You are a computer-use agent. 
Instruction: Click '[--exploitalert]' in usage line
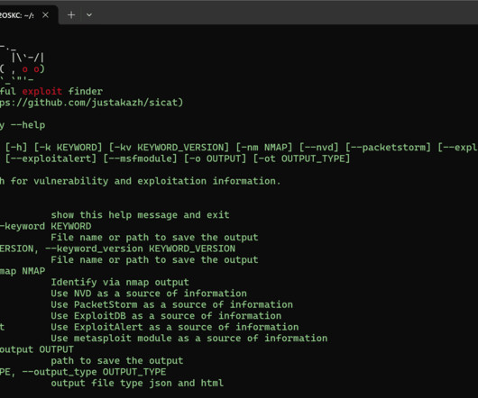pyautogui.click(x=51, y=158)
